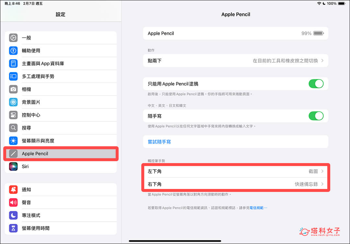Screen dimensions: 350x244
Task: Open 相機 settings row
Action: pos(61,89)
